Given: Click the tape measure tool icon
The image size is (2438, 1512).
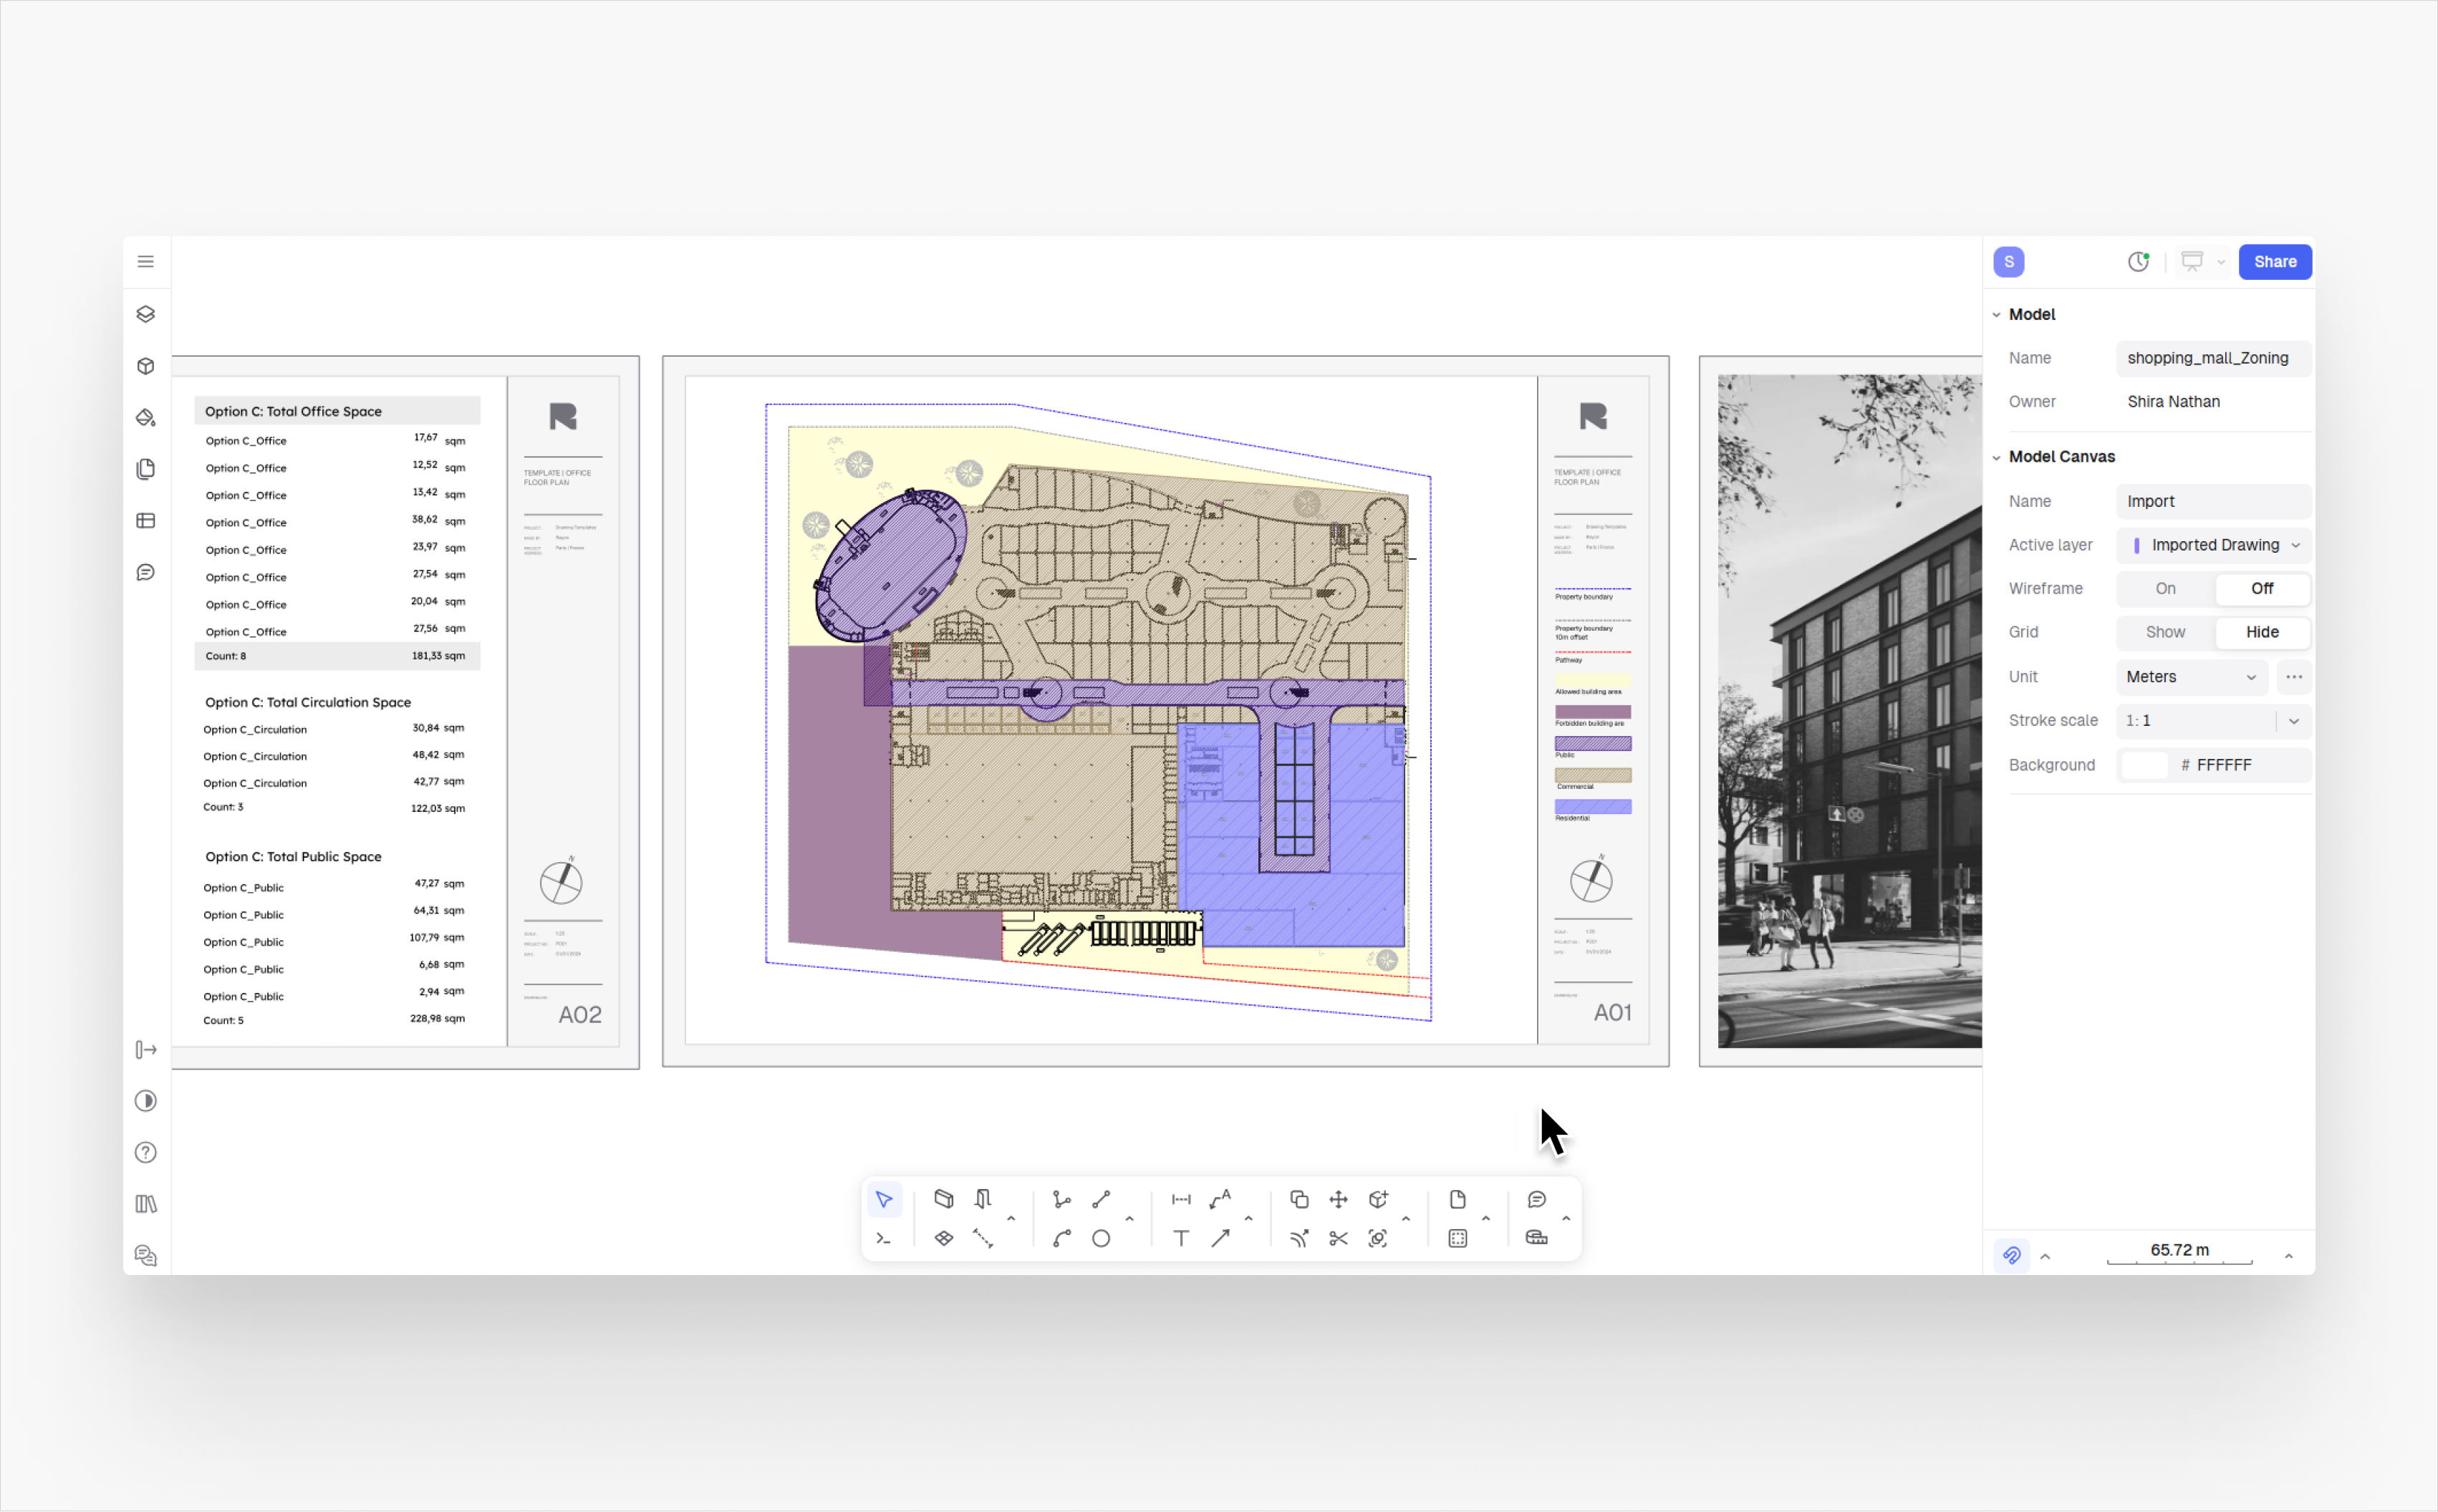Looking at the screenshot, I should point(1536,1238).
